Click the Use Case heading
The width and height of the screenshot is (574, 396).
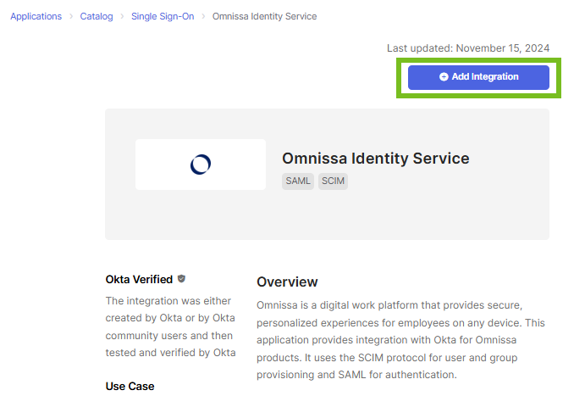(130, 386)
